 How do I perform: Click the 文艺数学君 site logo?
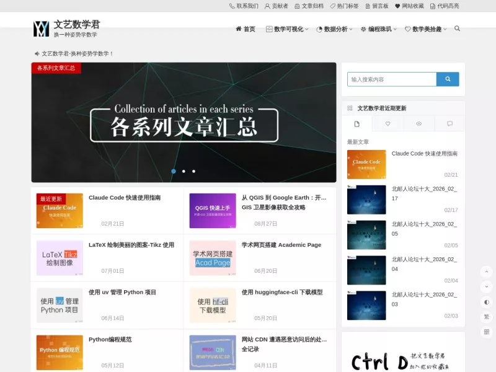pyautogui.click(x=67, y=29)
